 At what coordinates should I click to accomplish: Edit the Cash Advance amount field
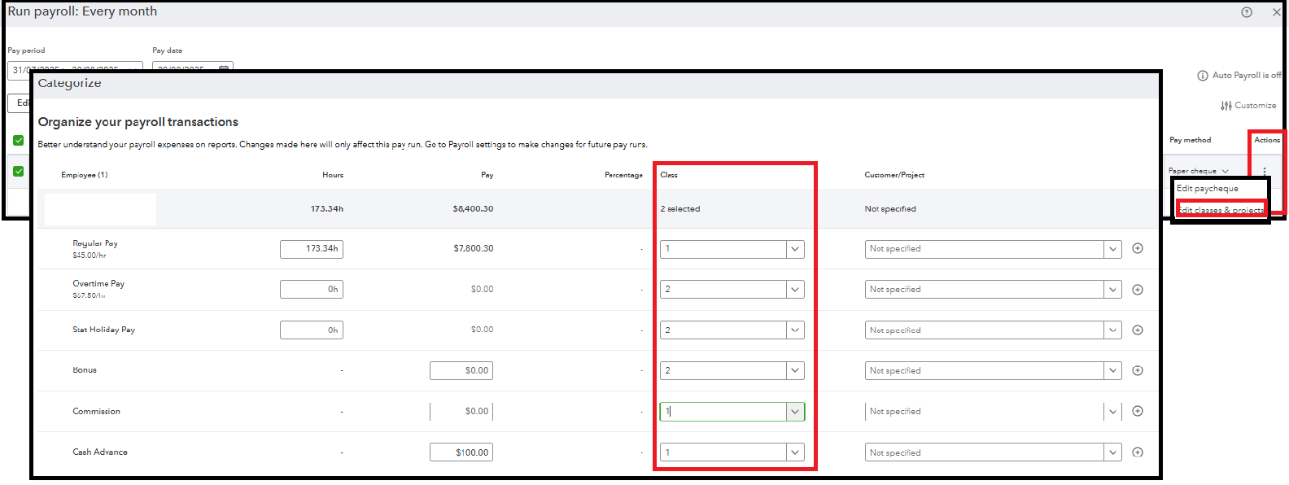(461, 452)
